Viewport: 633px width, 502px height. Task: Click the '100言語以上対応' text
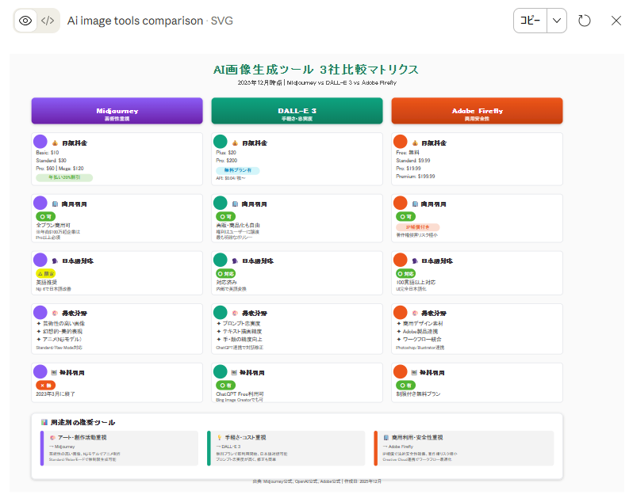click(x=416, y=283)
